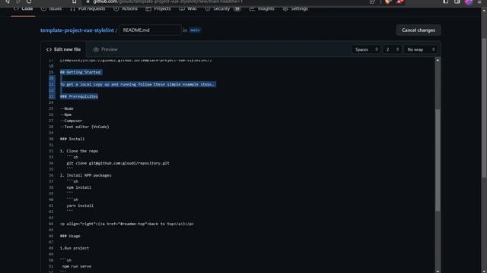
Task: Click the editor scrollbar down arrow
Action: 438,271
